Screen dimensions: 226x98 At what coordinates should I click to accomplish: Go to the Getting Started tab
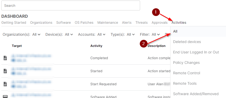coord(14,22)
